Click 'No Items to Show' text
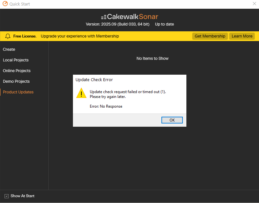The image size is (259, 203). [152, 59]
